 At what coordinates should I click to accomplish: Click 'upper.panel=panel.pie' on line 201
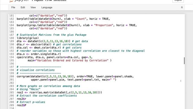tap(48, 80)
